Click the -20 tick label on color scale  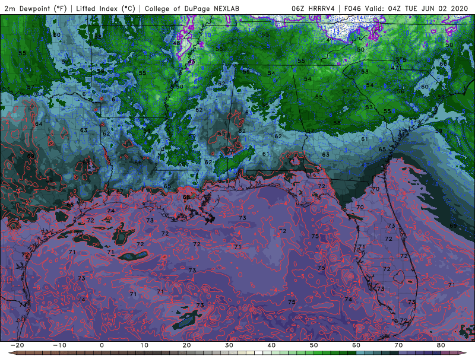(17, 345)
